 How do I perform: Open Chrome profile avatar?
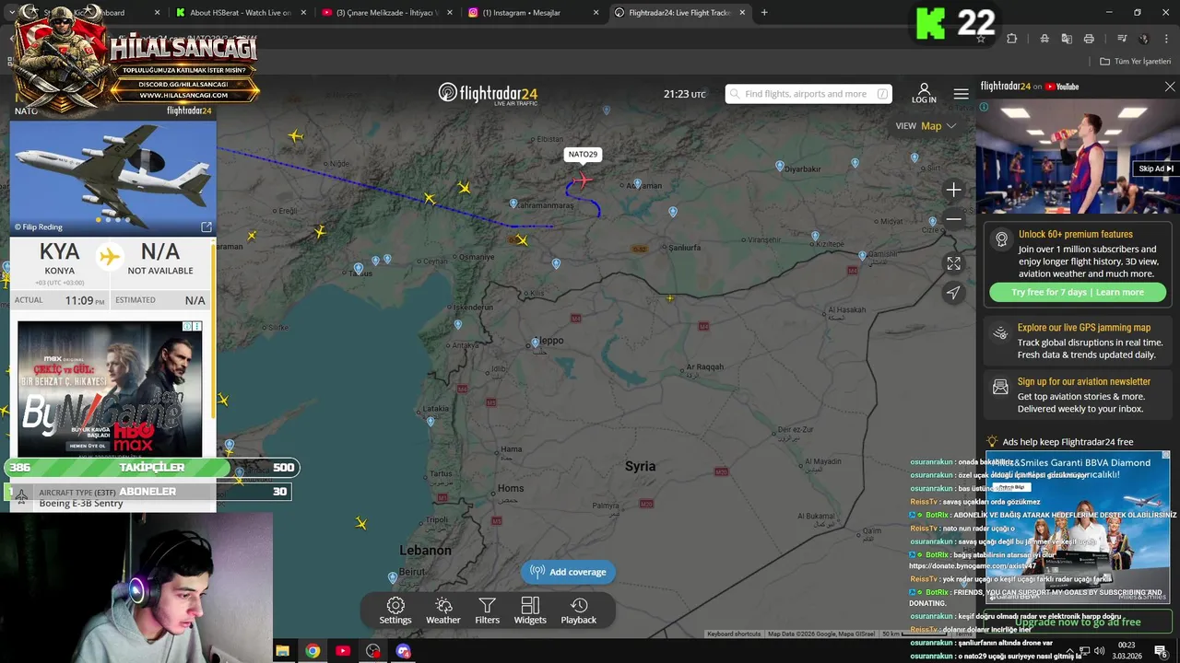click(1144, 39)
